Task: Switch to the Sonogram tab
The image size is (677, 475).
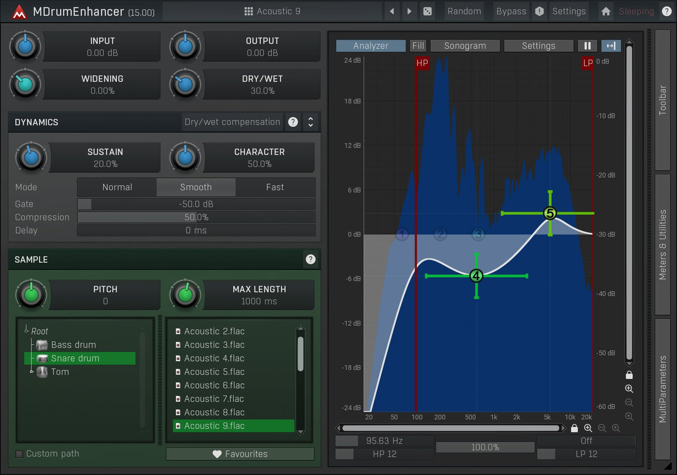Action: tap(465, 46)
